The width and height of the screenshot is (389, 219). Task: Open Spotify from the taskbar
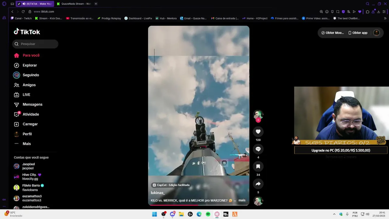[x=208, y=214]
